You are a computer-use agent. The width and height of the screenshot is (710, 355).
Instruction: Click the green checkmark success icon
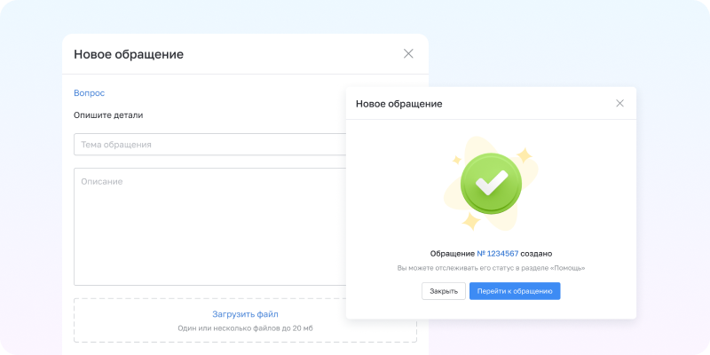(x=491, y=184)
